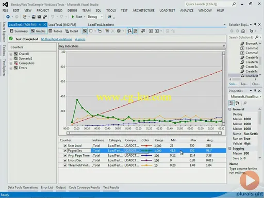Uncheck the Errors/Sec counter checkbox

[65, 160]
